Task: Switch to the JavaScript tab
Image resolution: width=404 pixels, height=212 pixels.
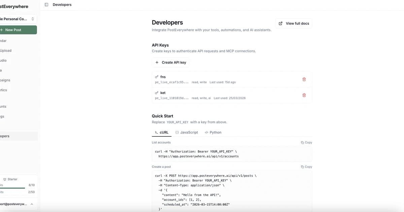Action: 187,132
